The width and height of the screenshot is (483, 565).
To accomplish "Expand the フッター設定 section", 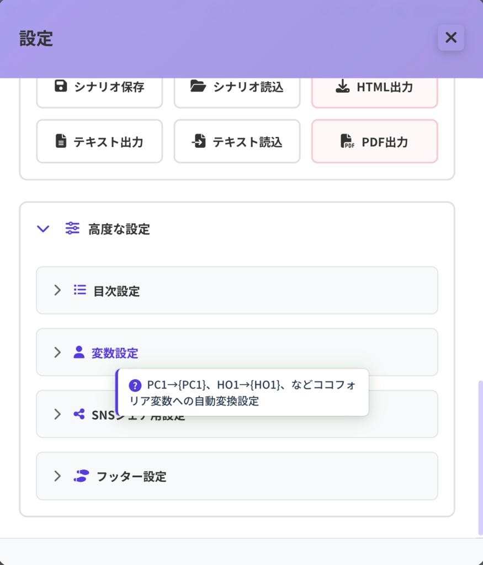I will pyautogui.click(x=56, y=476).
